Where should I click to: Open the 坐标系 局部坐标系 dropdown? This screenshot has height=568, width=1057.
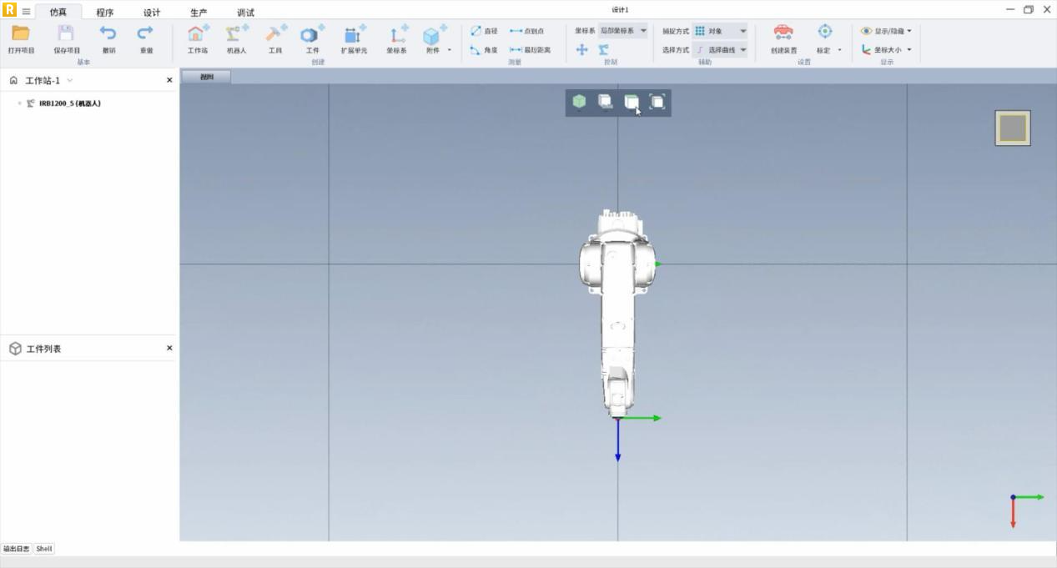[623, 31]
